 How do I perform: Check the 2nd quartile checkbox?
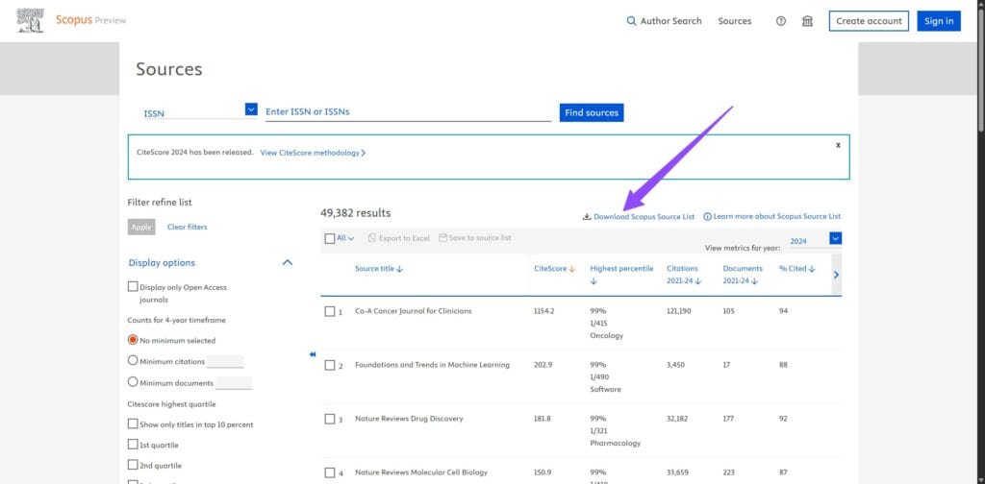(x=133, y=465)
